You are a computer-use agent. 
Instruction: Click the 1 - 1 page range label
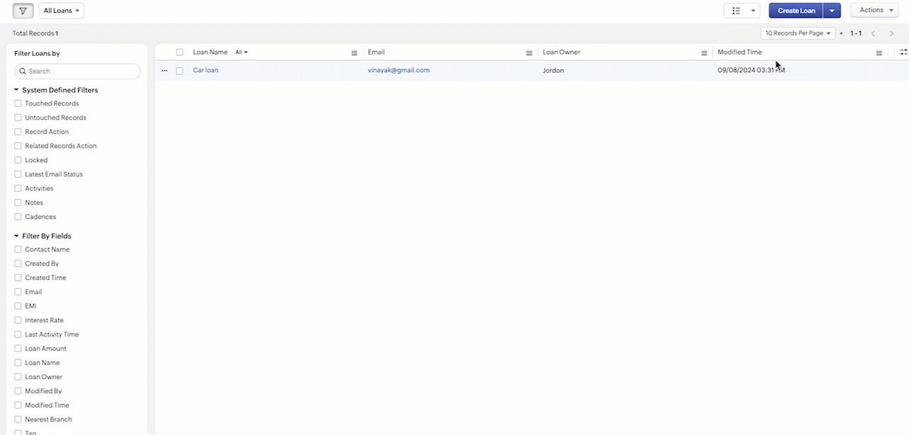pyautogui.click(x=856, y=33)
